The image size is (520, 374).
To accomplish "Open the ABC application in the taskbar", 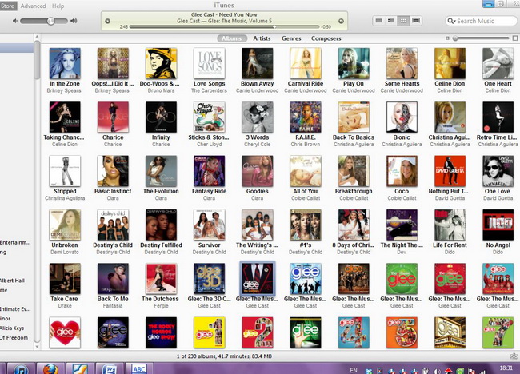I will (x=139, y=368).
